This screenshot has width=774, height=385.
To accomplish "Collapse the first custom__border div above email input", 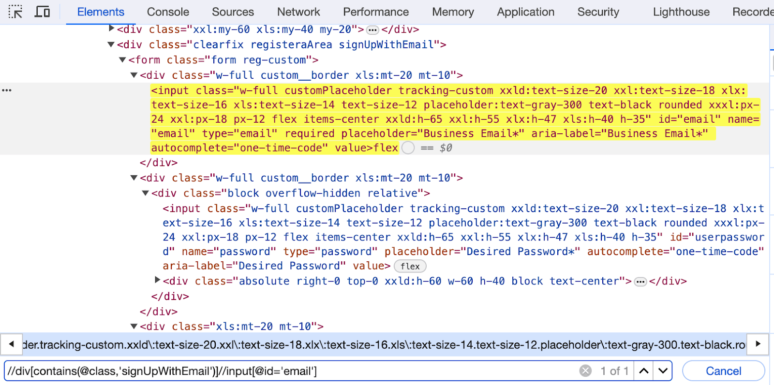I will [x=134, y=75].
